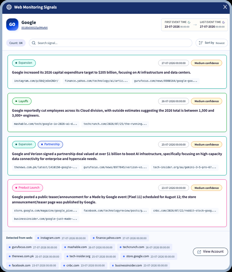Open the businessinsider.com/google-just-made source link
Screen dimensions: 232x272
[x=46, y=219]
